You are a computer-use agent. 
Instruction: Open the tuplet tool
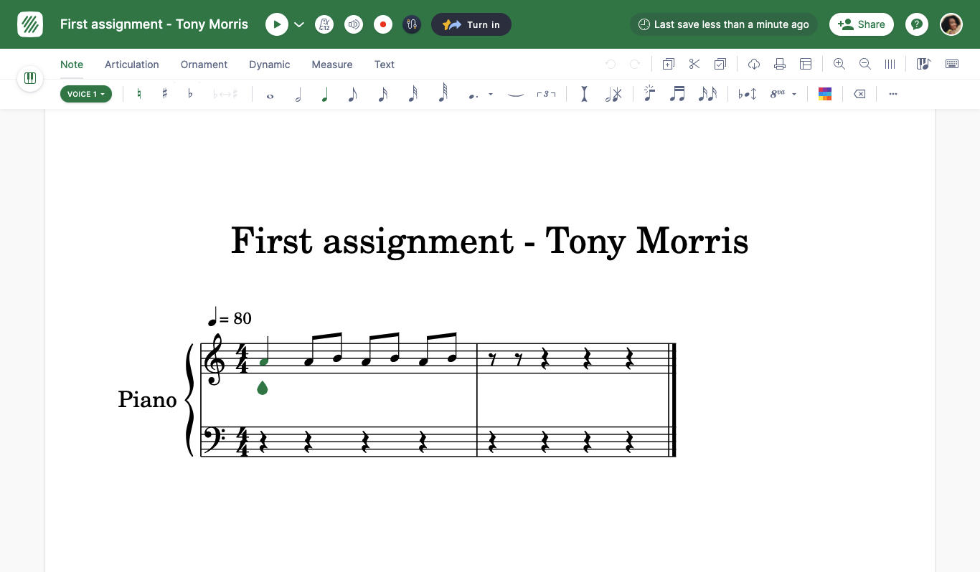(547, 94)
